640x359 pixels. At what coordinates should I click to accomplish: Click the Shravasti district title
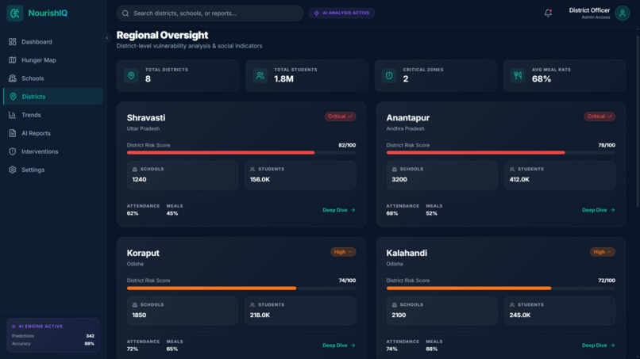[x=146, y=118]
